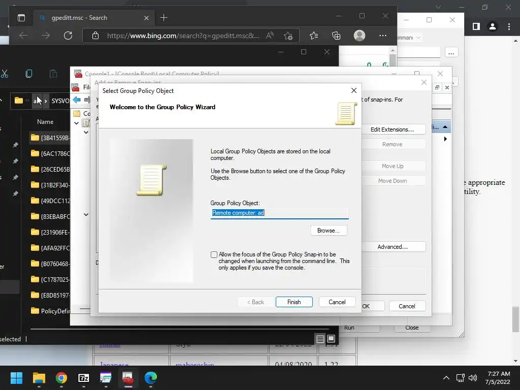The height and width of the screenshot is (390, 520).
Task: Open the clock showing 7:27 AM
Action: pos(498,378)
